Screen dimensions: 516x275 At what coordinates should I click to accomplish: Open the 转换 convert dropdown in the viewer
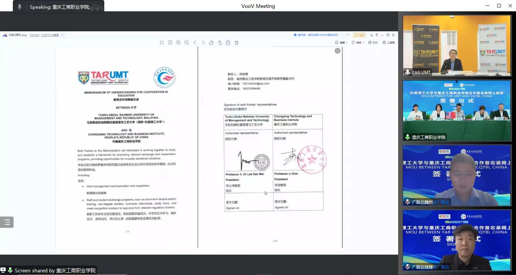358,43
